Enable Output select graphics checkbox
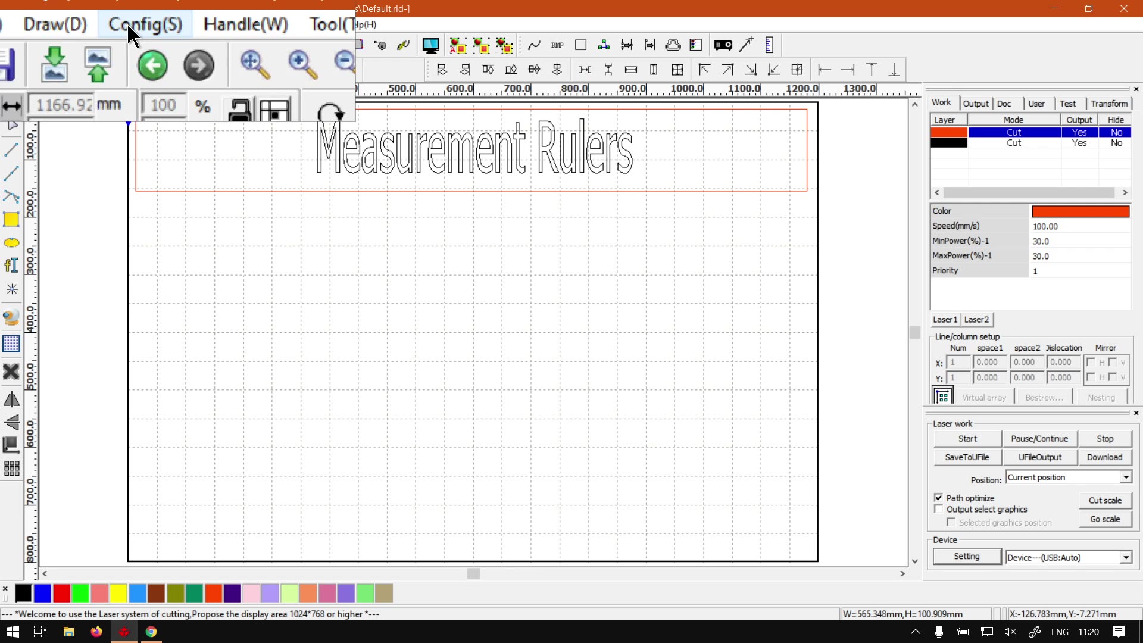The height and width of the screenshot is (643, 1143). click(x=939, y=510)
